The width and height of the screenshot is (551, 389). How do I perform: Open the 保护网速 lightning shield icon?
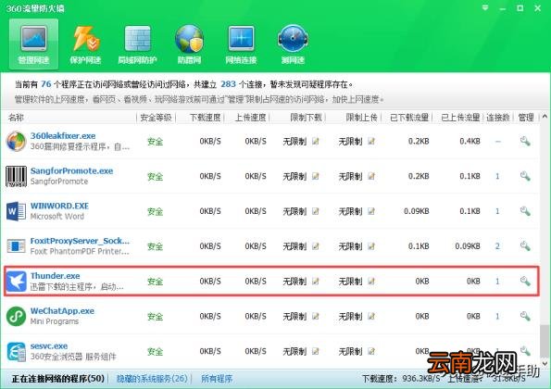click(86, 38)
